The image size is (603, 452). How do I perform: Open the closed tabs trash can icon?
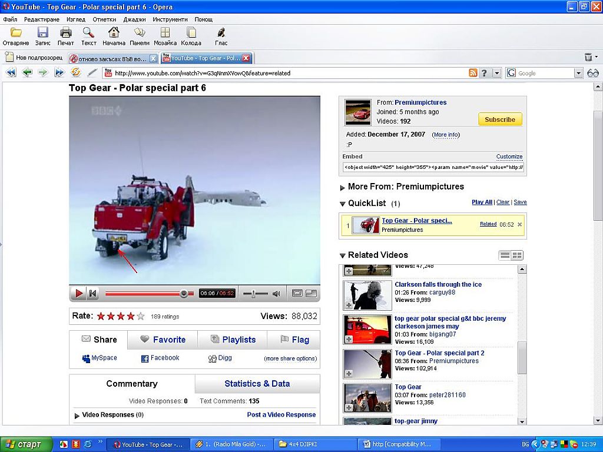point(588,57)
